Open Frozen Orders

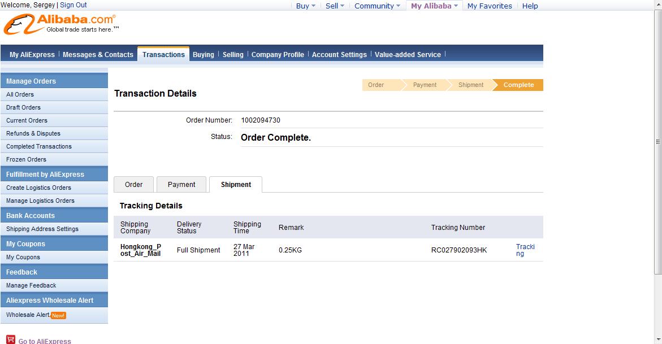pyautogui.click(x=54, y=159)
